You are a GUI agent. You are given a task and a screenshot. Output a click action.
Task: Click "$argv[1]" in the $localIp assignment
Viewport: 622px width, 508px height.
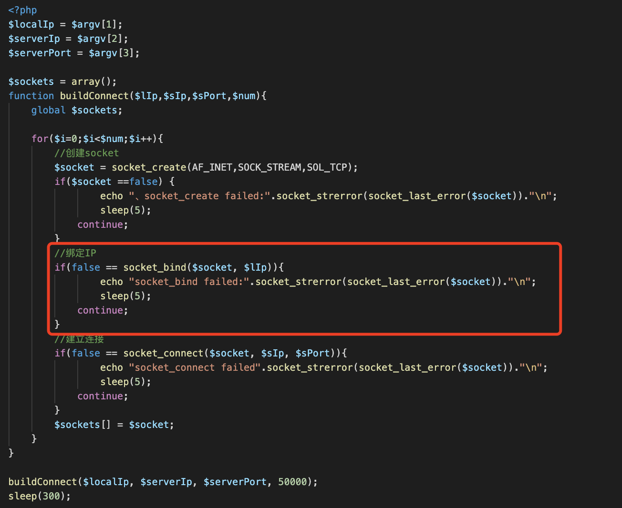click(94, 24)
